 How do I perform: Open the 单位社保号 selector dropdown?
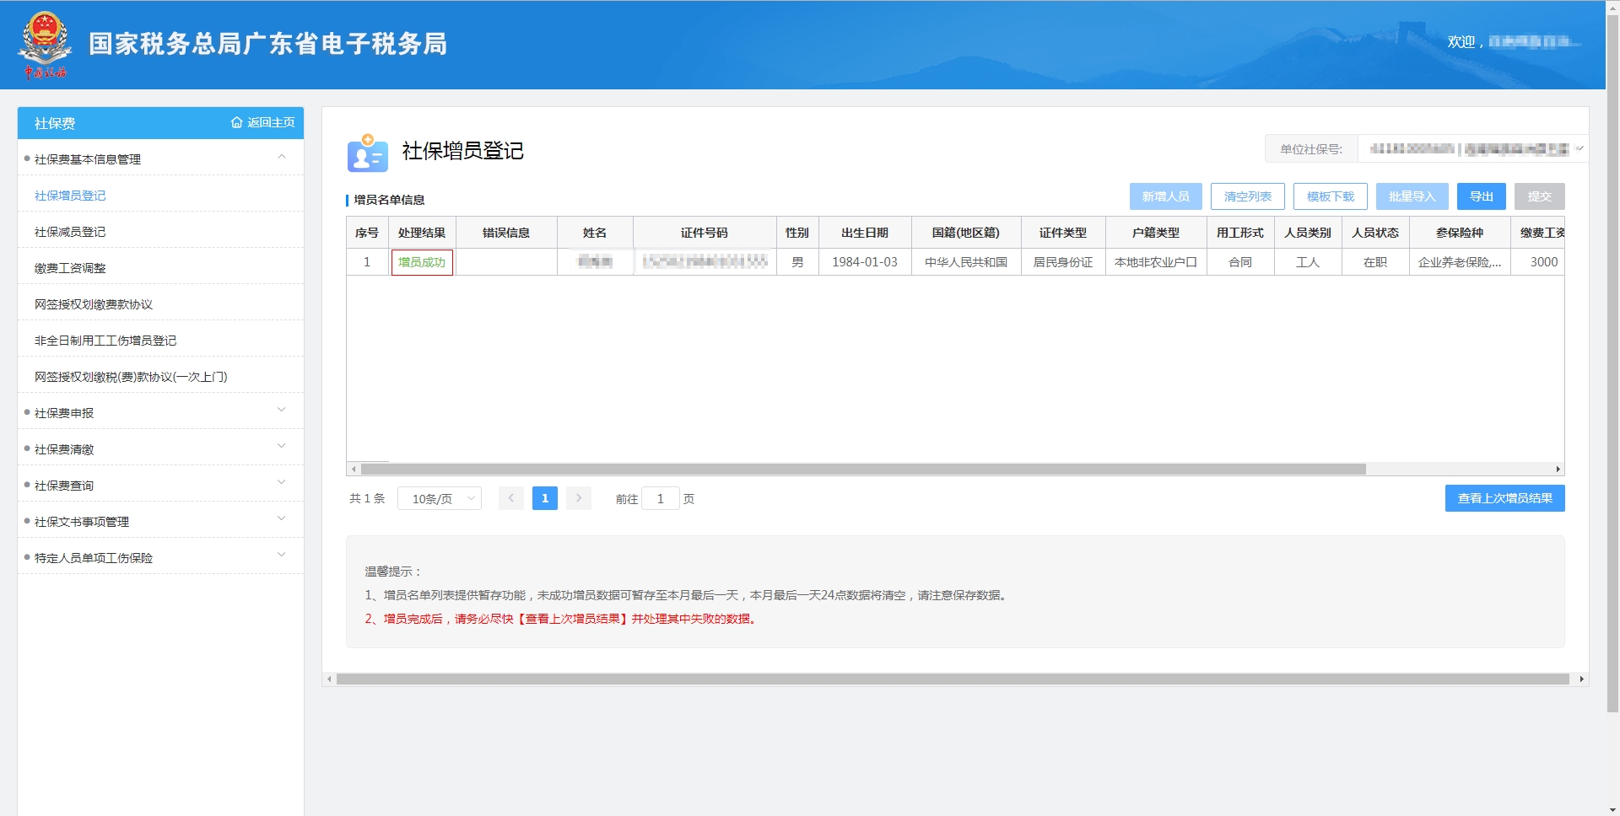[1579, 149]
